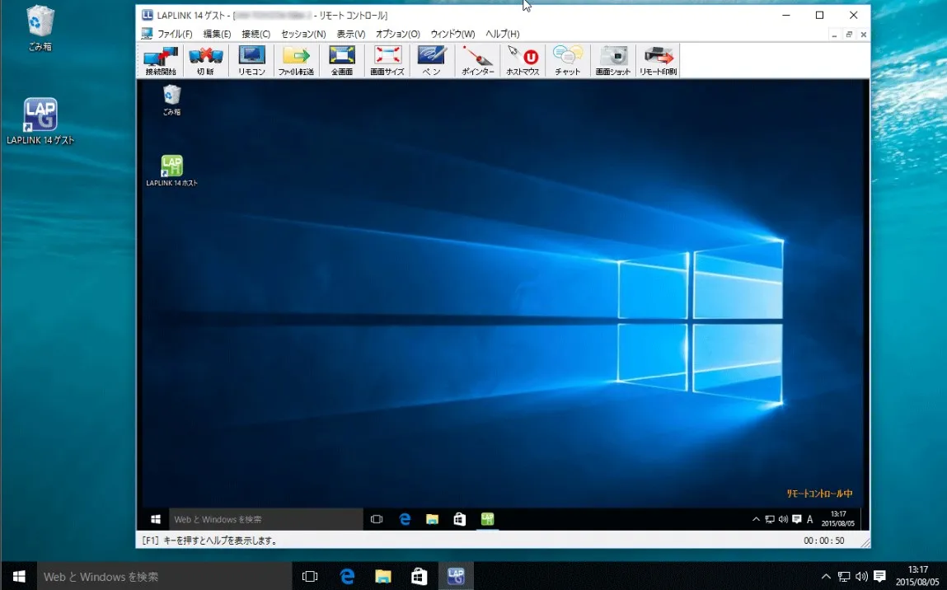Click the LAPLINK host icon on the remote taskbar

(487, 519)
